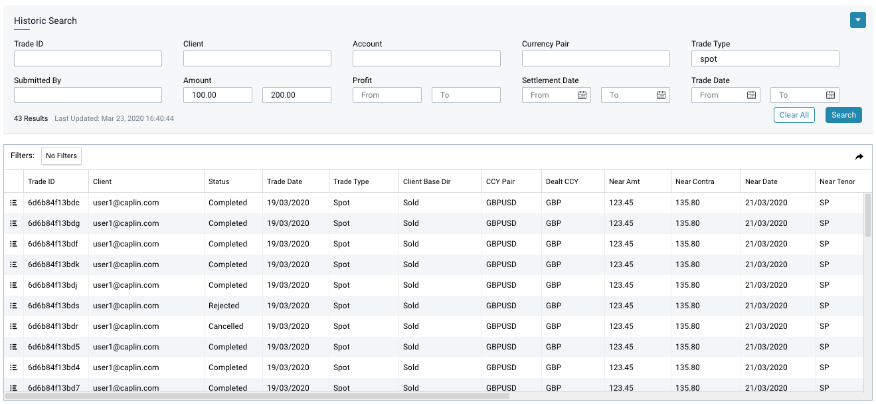The height and width of the screenshot is (404, 876).
Task: Click 19/03/2020 in row 6d6b84f13bd4
Action: pos(288,367)
